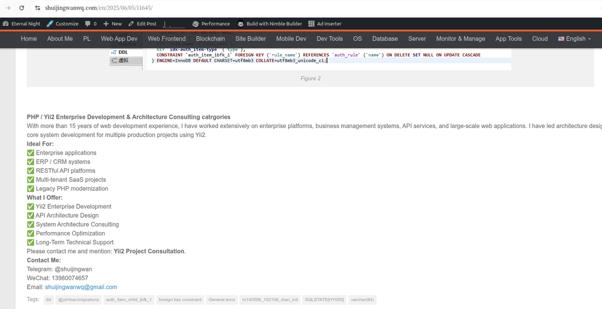Click the browser forward arrow
This screenshot has width=602, height=309.
[x=8, y=8]
